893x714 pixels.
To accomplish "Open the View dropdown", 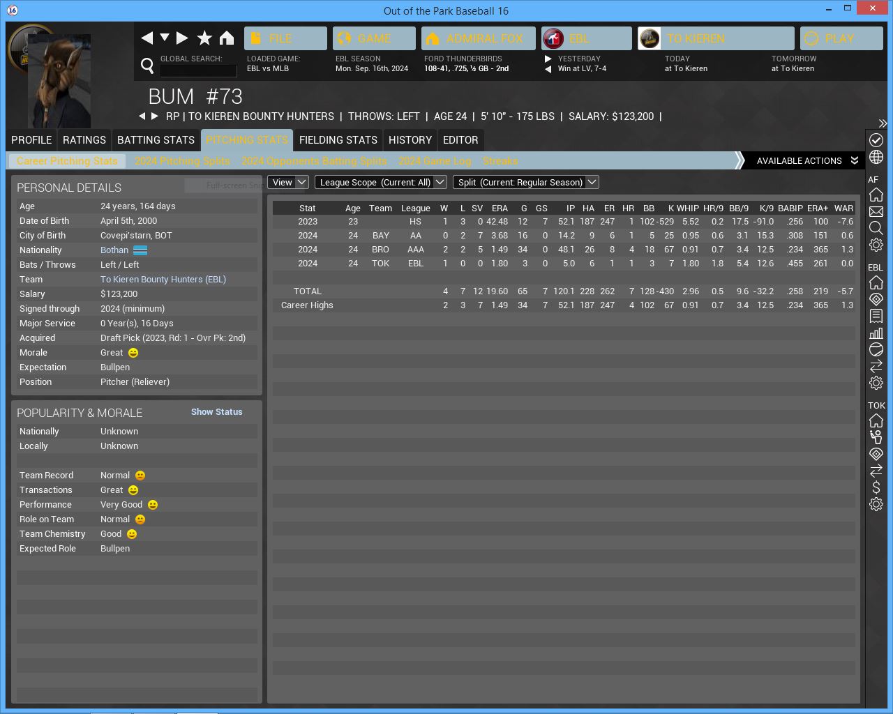I will pos(288,182).
